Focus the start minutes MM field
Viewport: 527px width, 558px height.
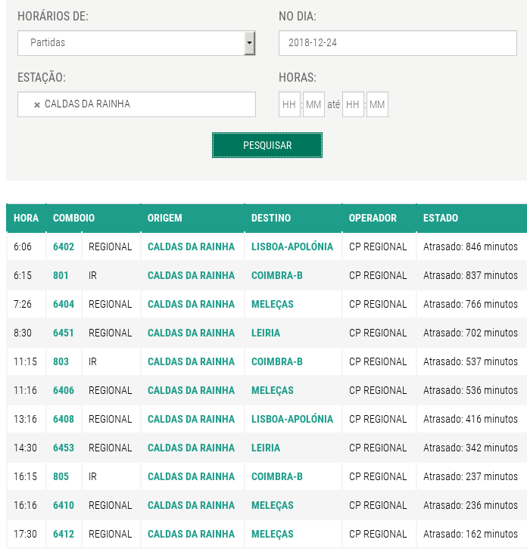313,104
